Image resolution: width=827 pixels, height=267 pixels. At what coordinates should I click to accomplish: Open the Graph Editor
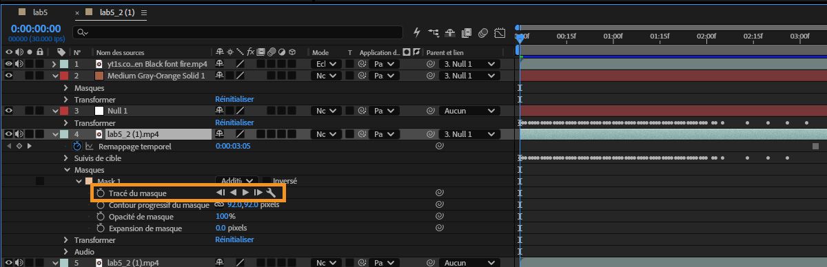pyautogui.click(x=500, y=32)
